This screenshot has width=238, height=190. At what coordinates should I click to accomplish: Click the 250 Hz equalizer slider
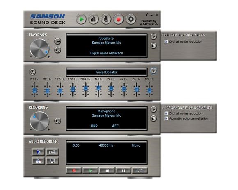pos(73,89)
